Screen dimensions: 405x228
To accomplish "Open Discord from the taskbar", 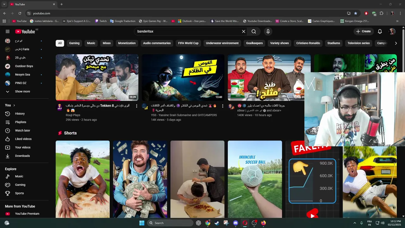I will 235,223.
